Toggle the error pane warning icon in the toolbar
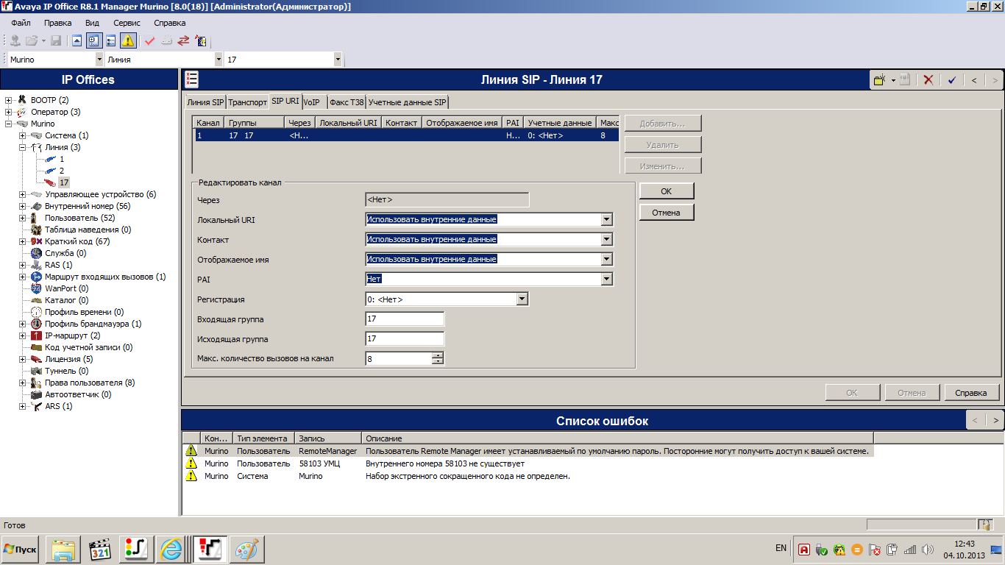1005x565 pixels. click(x=128, y=40)
